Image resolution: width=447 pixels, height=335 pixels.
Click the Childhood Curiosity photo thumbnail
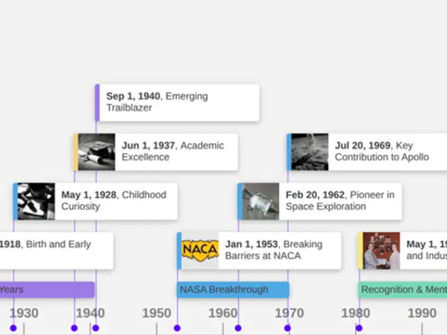(36, 201)
